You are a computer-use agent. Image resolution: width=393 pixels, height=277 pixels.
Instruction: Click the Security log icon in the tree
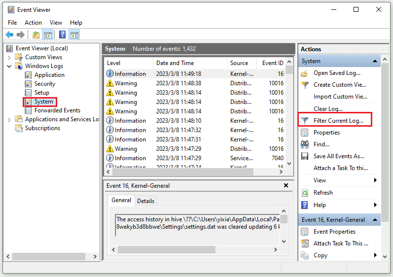coord(28,84)
